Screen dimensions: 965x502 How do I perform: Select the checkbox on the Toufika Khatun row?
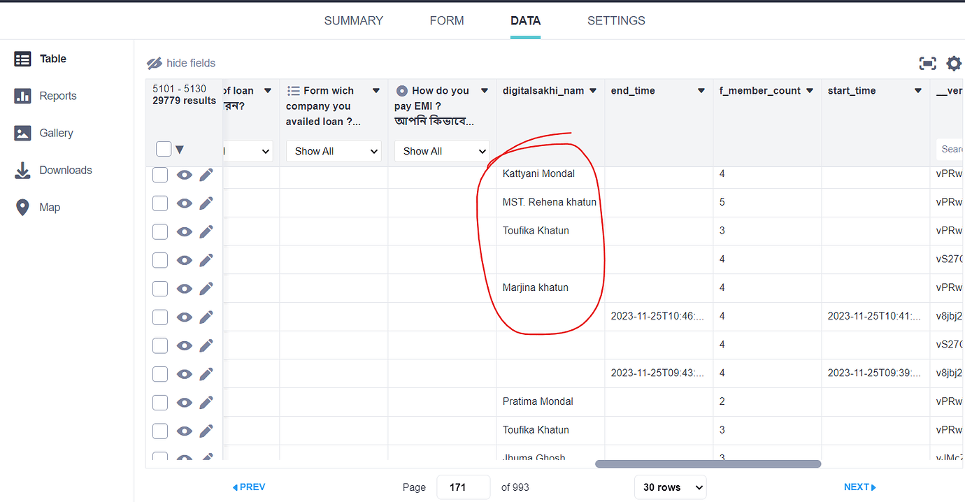point(159,231)
